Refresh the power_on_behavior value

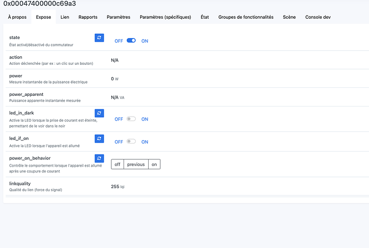(x=99, y=158)
